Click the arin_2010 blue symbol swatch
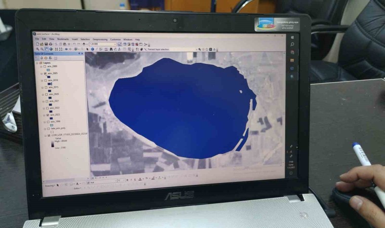 click(50, 84)
